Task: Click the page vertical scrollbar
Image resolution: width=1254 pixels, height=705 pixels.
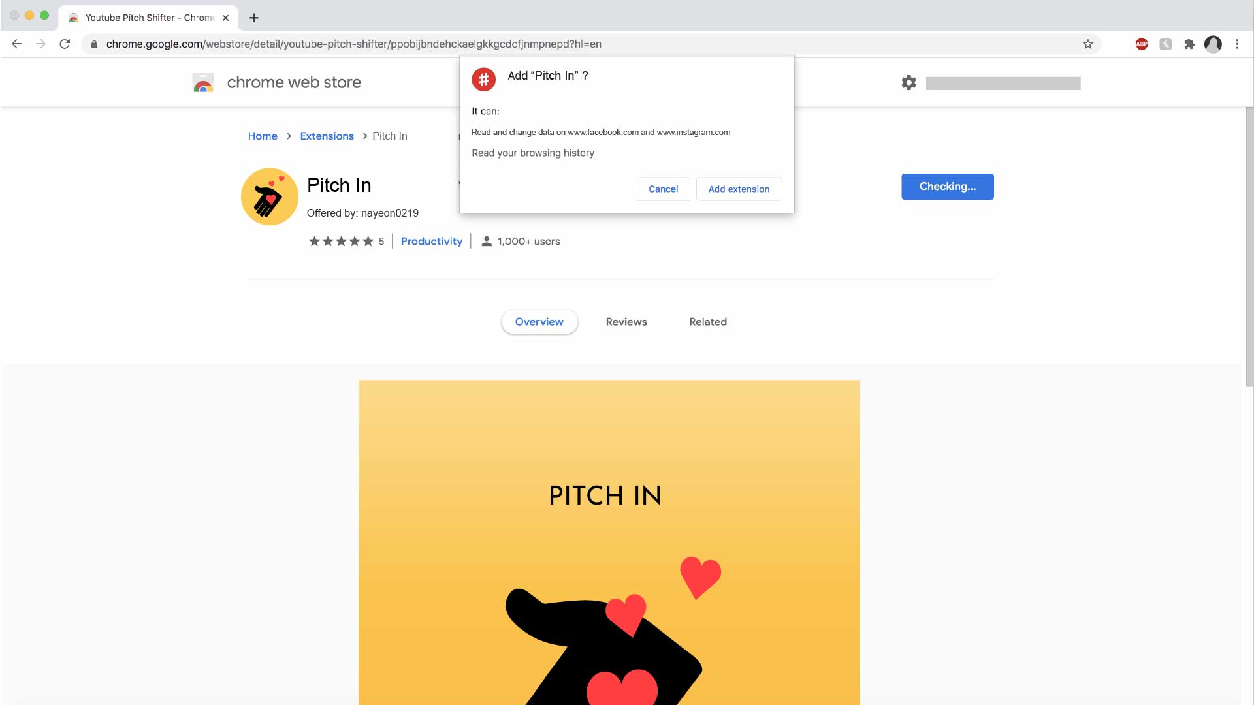Action: (1249, 247)
